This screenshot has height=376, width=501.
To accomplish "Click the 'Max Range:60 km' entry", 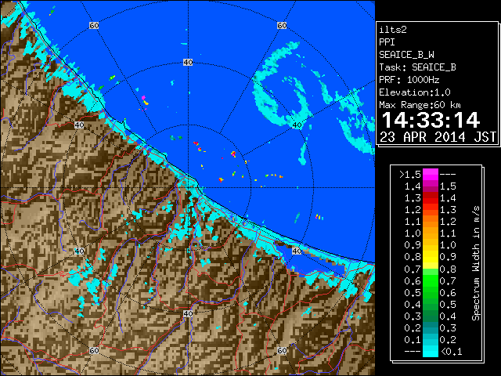I will (x=420, y=105).
